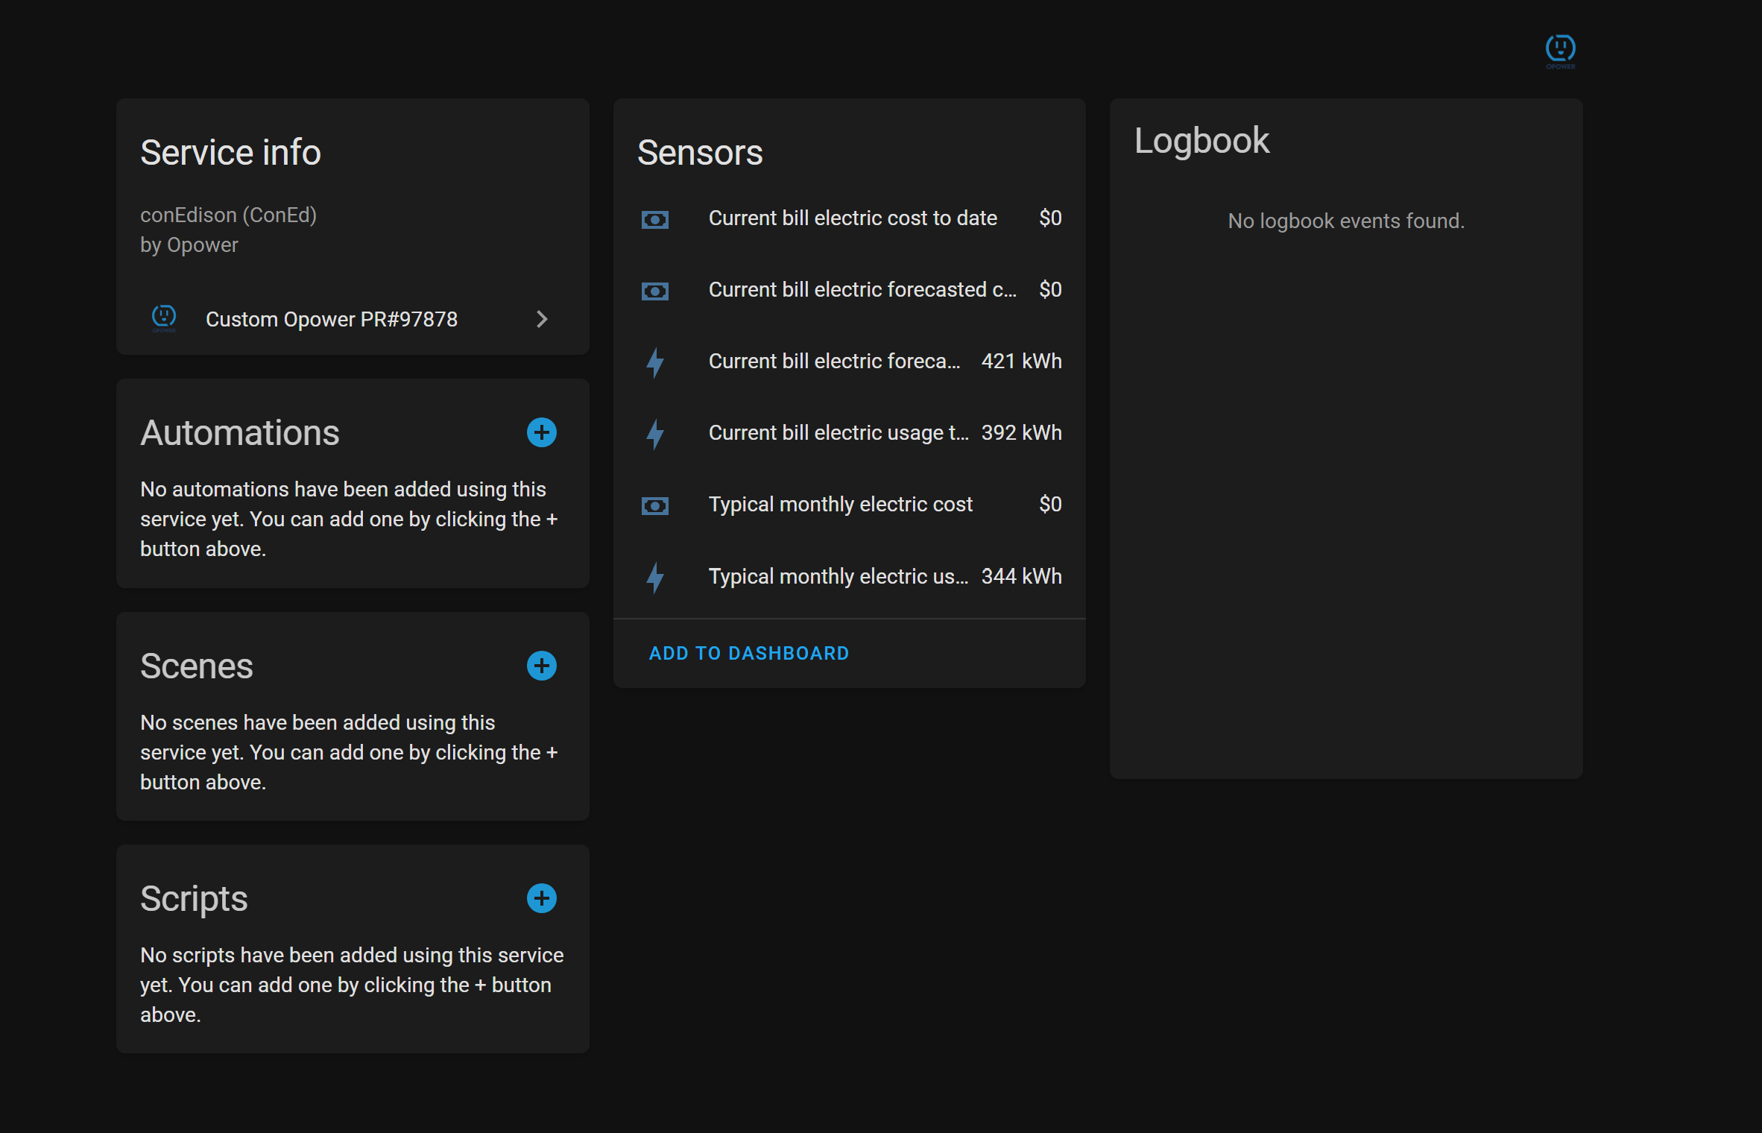Screen dimensions: 1762x1133
Task: Open Typical monthly electric usage 344 kWh row
Action: [838, 576]
